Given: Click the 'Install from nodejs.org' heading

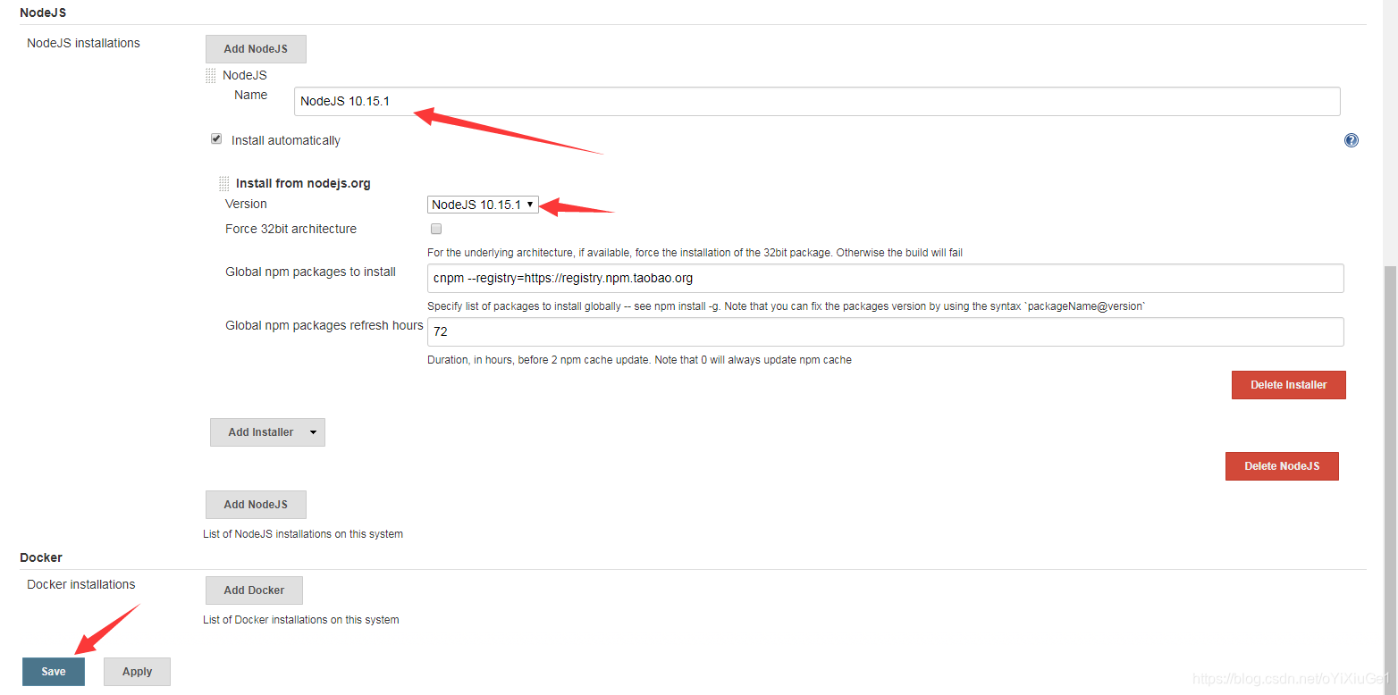Looking at the screenshot, I should 303,183.
